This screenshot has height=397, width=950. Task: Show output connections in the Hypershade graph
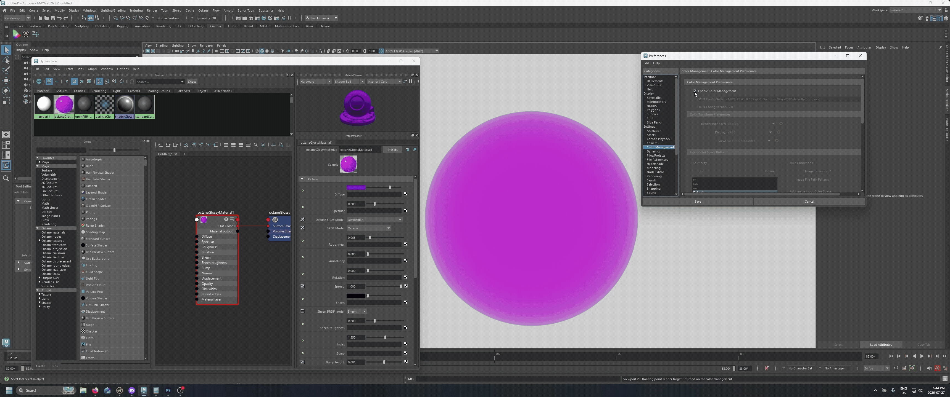point(176,145)
